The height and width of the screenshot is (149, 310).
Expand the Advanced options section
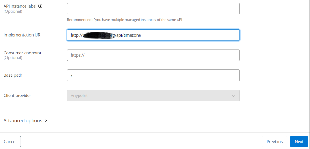tap(23, 121)
